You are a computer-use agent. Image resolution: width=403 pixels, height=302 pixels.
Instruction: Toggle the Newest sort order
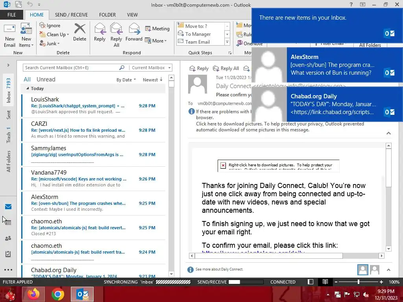pos(152,80)
